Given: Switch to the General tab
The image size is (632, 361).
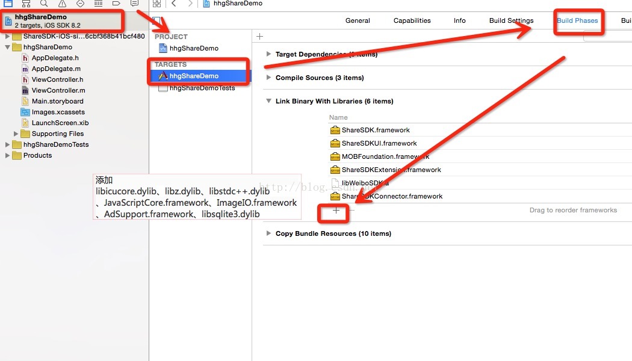Looking at the screenshot, I should (358, 20).
